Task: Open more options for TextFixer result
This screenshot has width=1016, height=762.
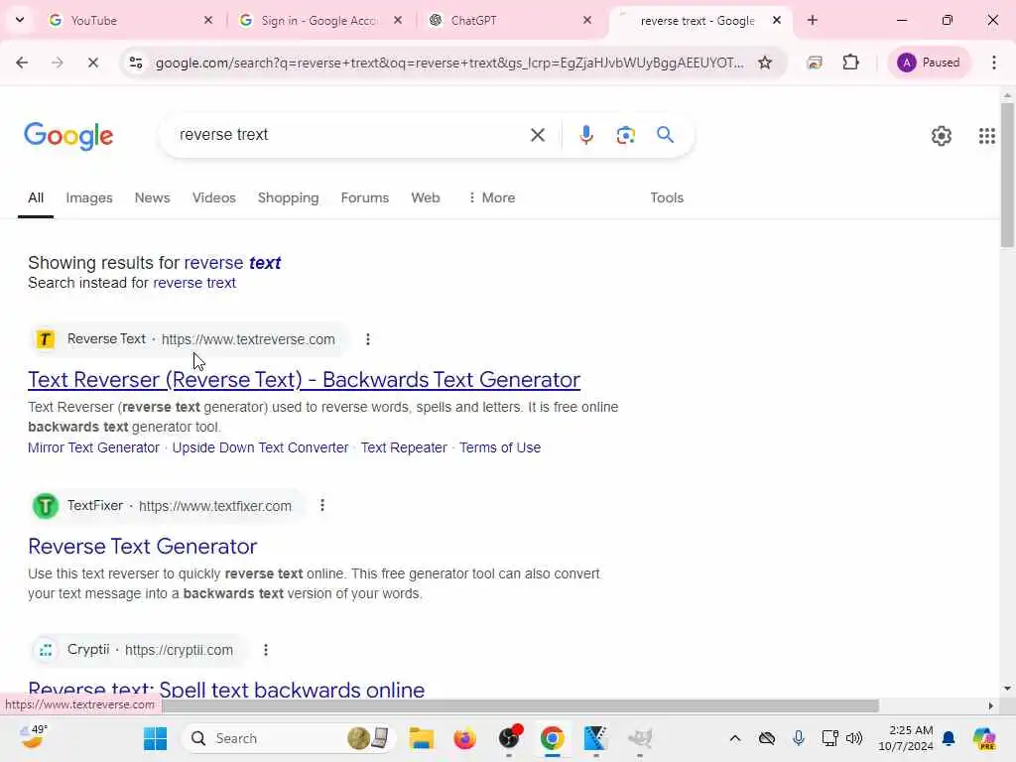Action: point(322,505)
